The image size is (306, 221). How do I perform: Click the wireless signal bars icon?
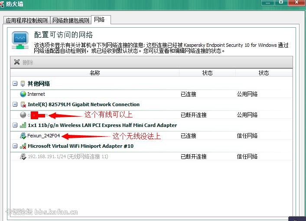[23, 125]
